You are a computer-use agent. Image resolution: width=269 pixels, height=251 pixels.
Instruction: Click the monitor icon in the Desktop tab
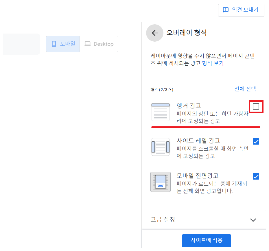[x=87, y=44]
